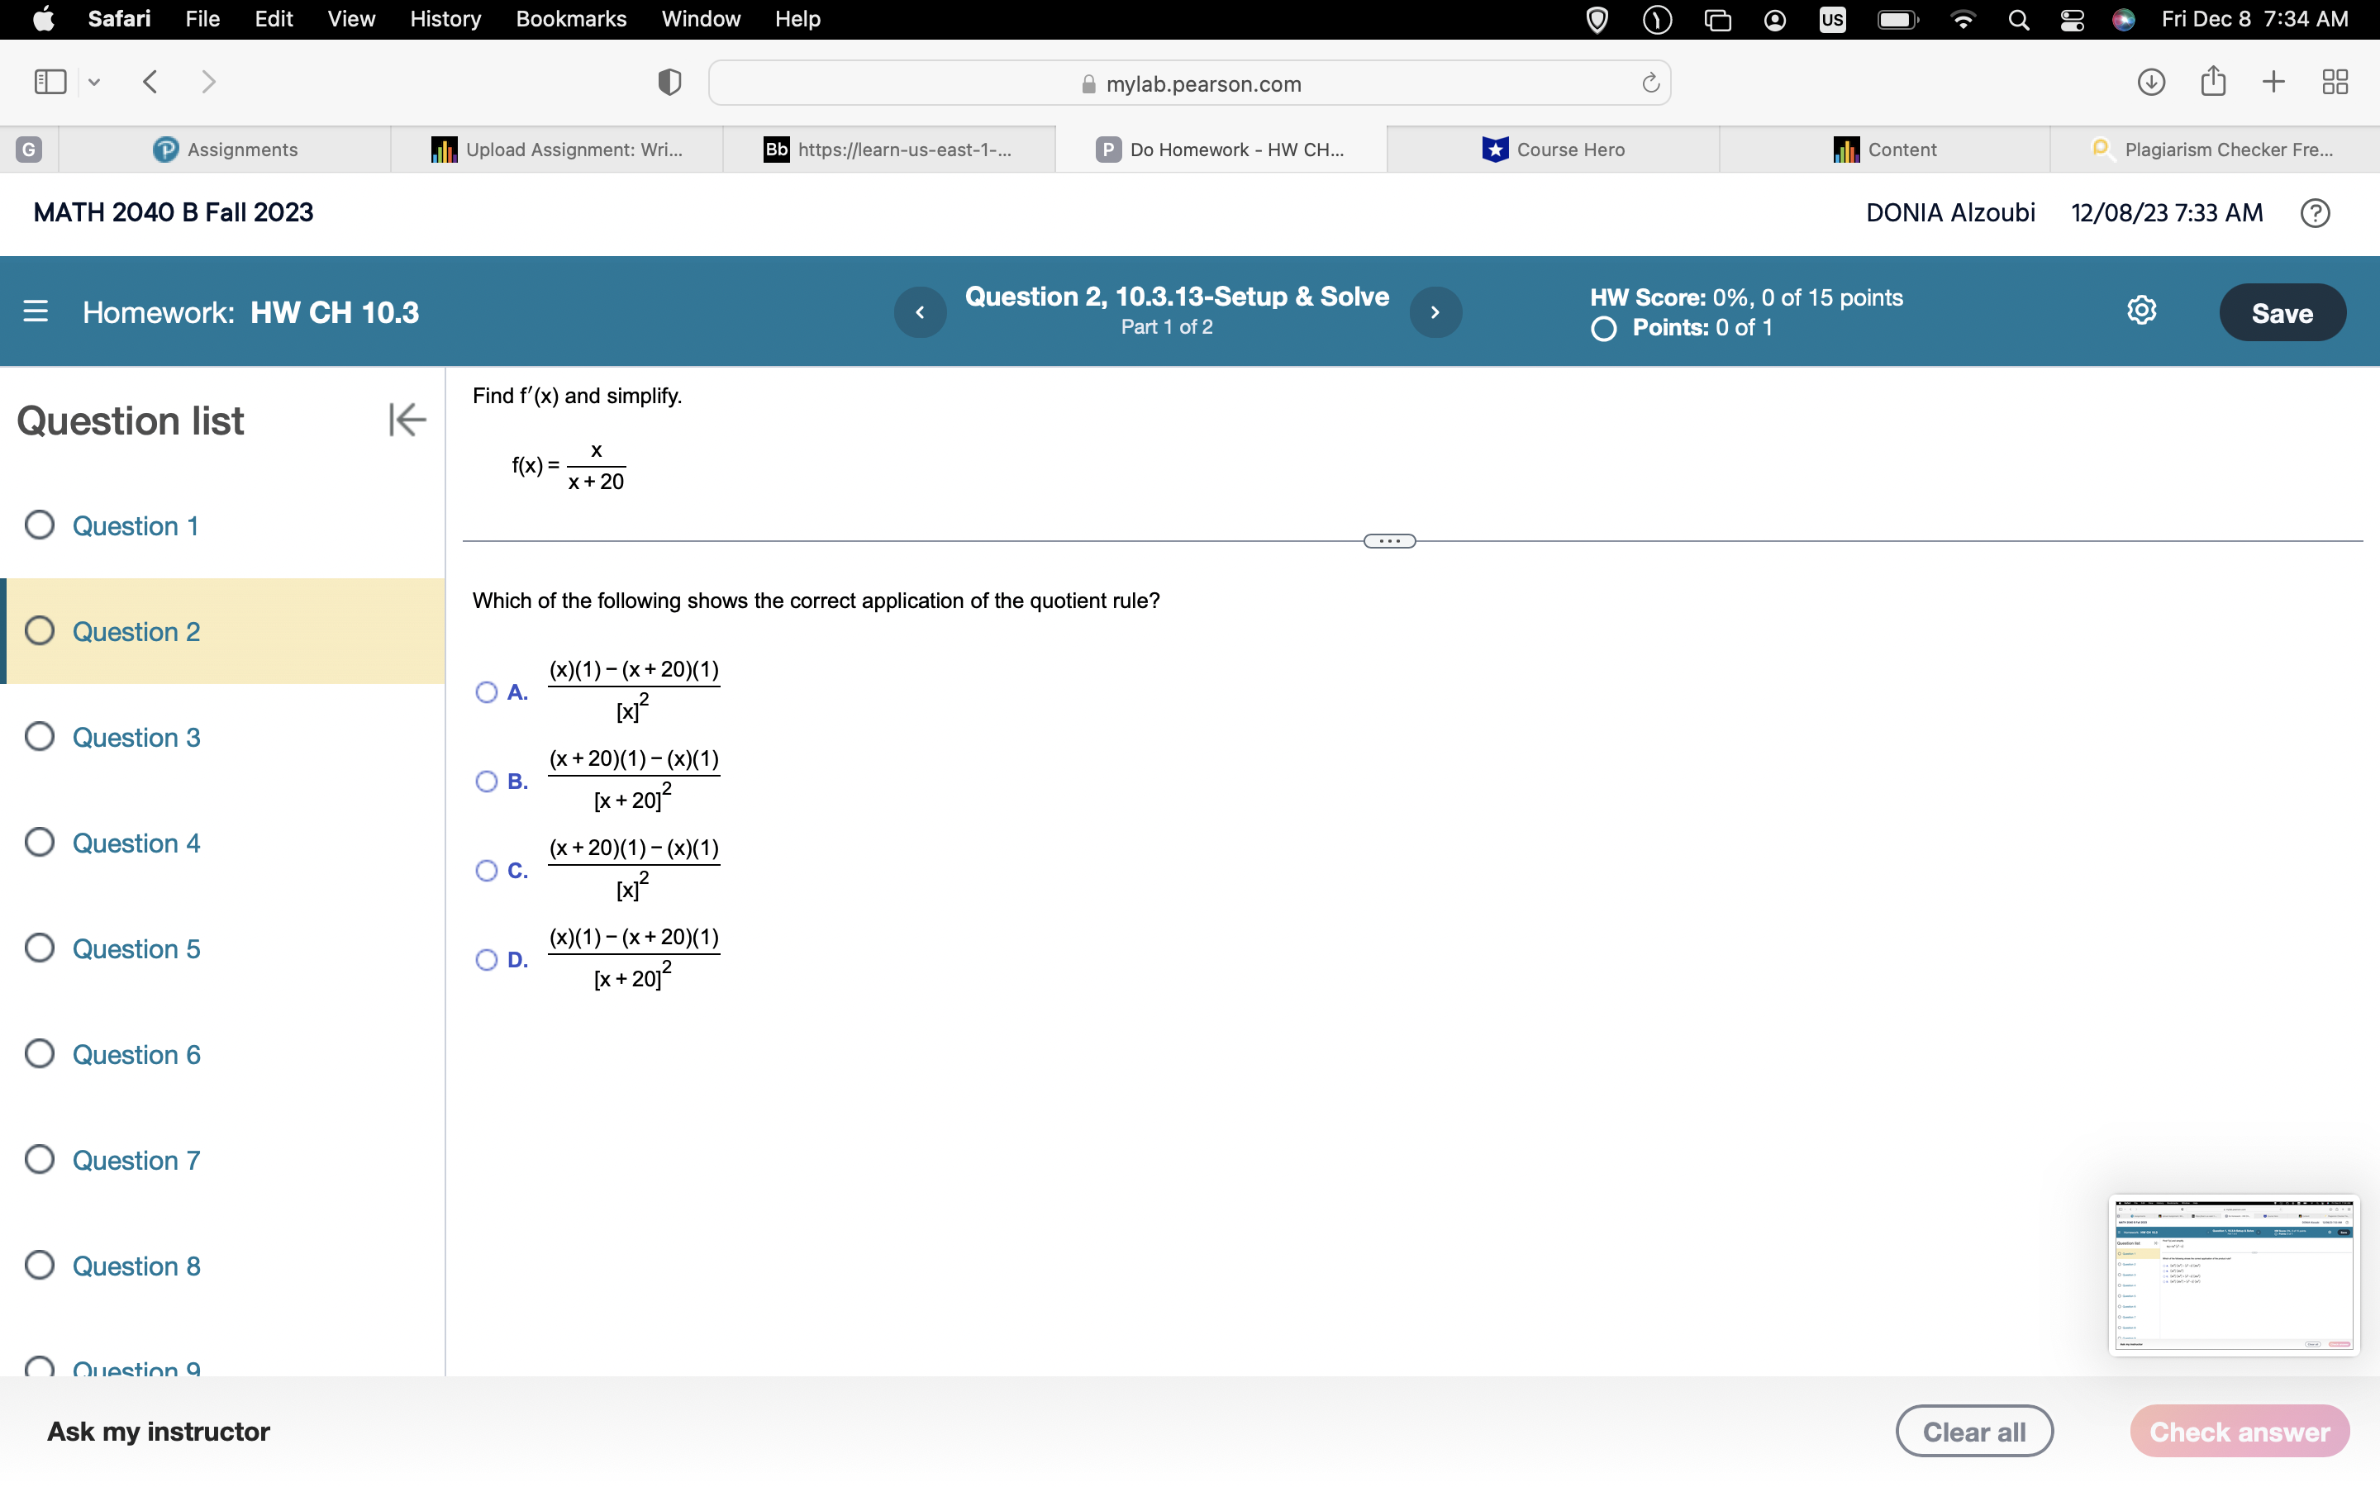Select Question 5 from the list
This screenshot has width=2380, height=1487.
tap(136, 948)
